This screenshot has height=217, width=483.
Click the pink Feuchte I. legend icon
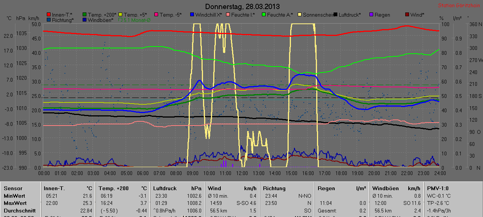tap(228, 15)
